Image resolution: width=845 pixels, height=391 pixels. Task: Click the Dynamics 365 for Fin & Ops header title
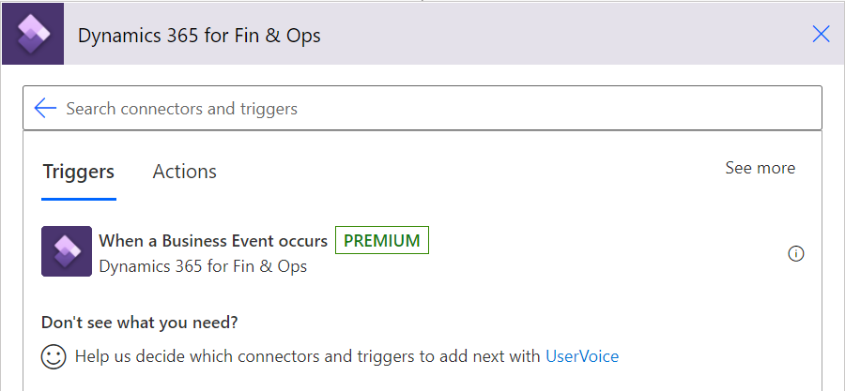[x=199, y=36]
